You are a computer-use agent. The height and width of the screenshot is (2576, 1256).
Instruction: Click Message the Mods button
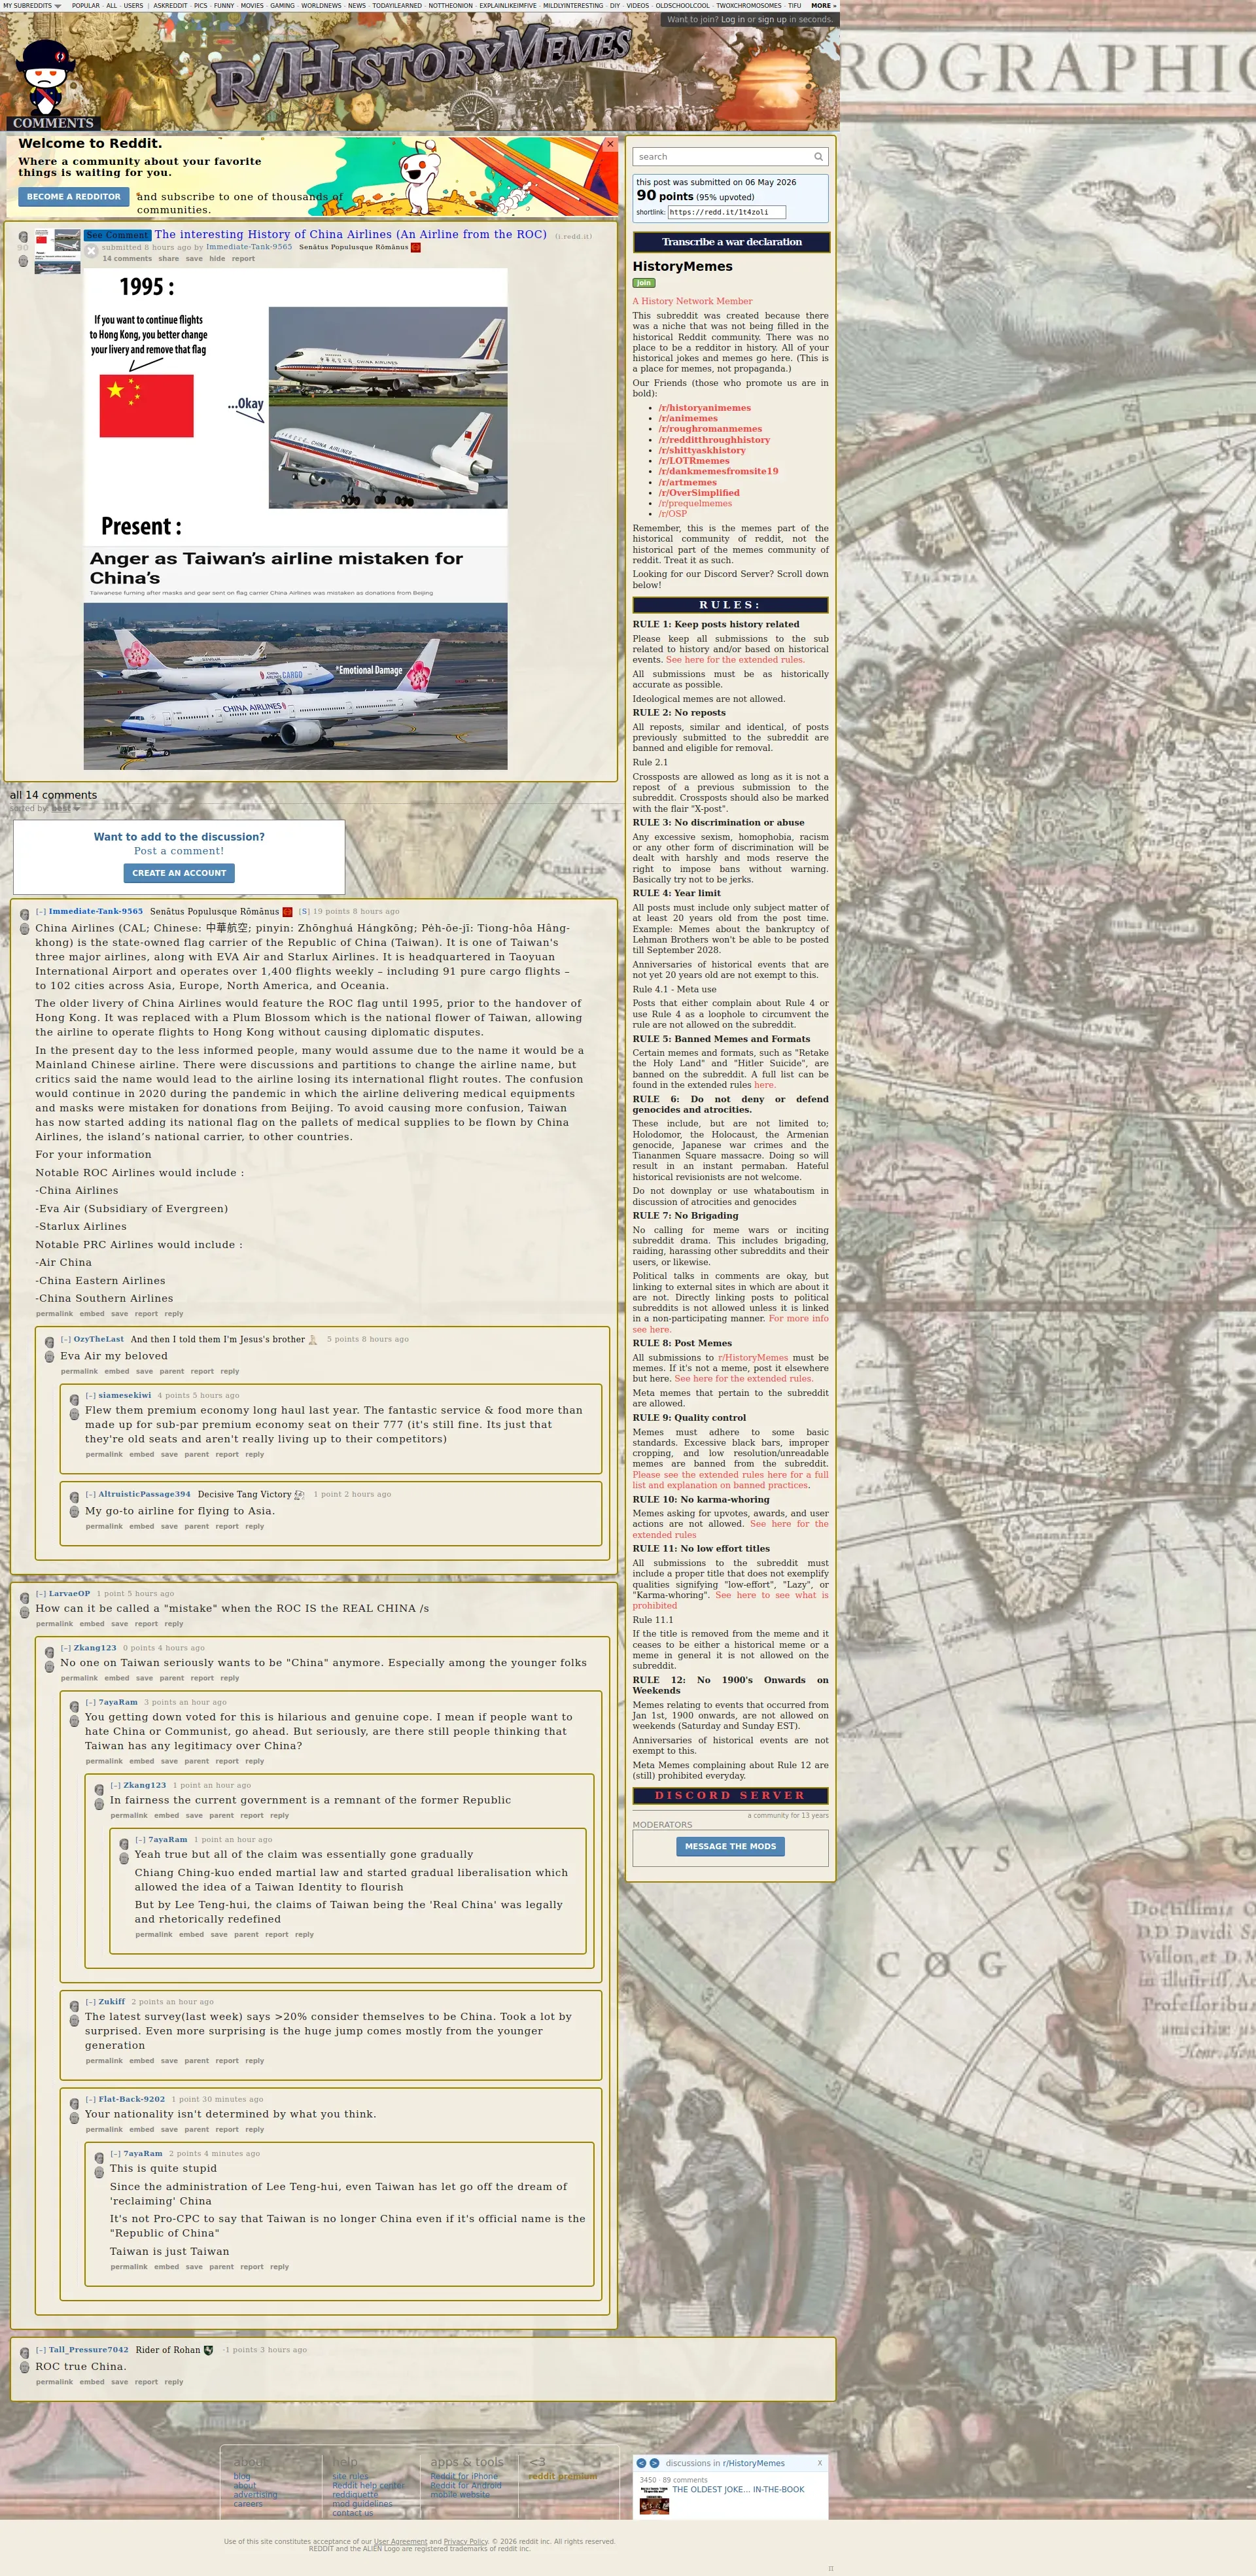point(730,1846)
